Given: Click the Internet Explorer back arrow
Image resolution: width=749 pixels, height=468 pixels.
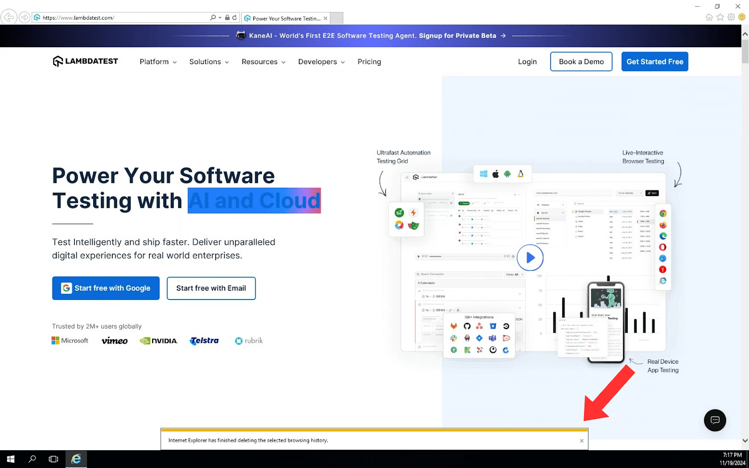Looking at the screenshot, I should 8,17.
